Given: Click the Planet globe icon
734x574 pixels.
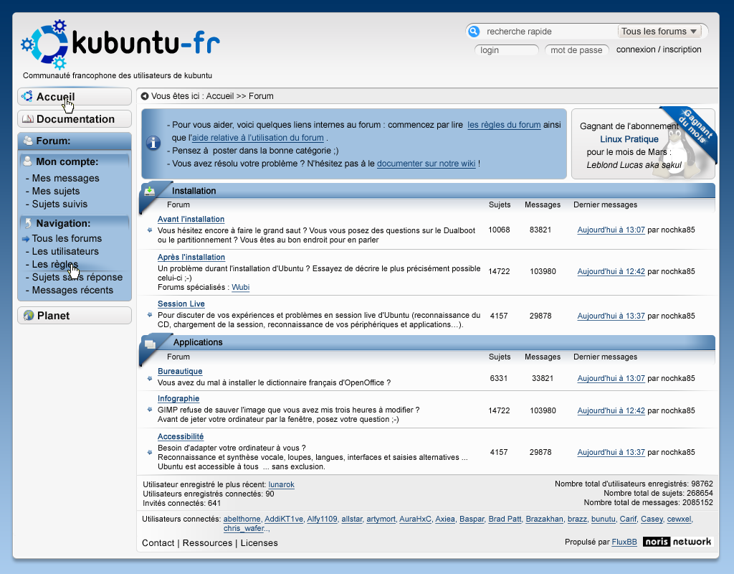Looking at the screenshot, I should pos(28,316).
